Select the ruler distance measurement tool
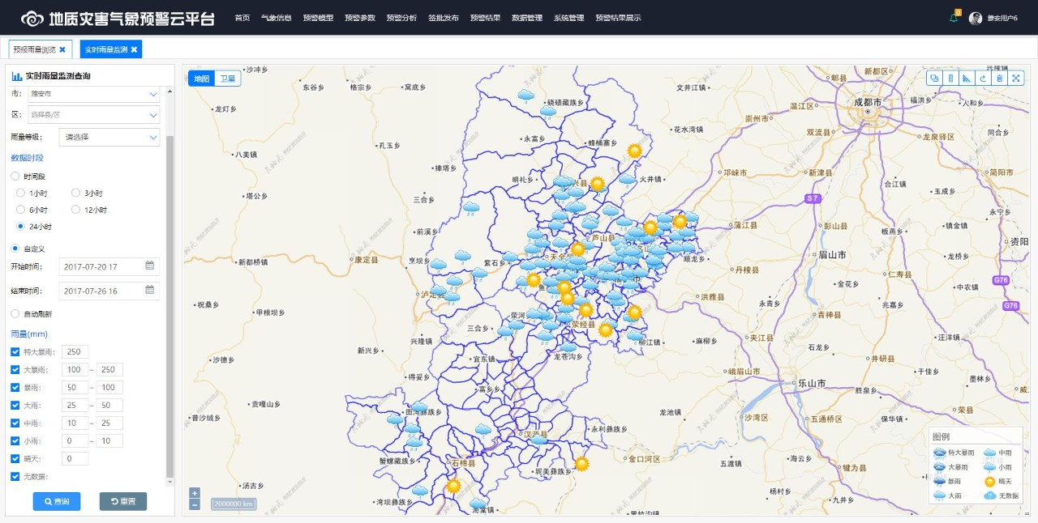The height and width of the screenshot is (523, 1038). (950, 78)
